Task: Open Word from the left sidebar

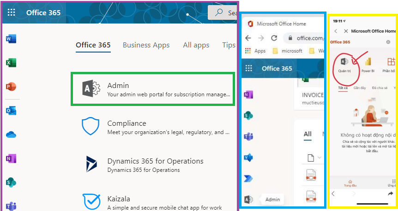Action: pos(11,39)
